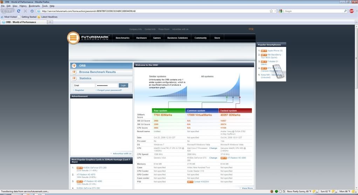Click the Advertise with us link under ad

(x=122, y=153)
